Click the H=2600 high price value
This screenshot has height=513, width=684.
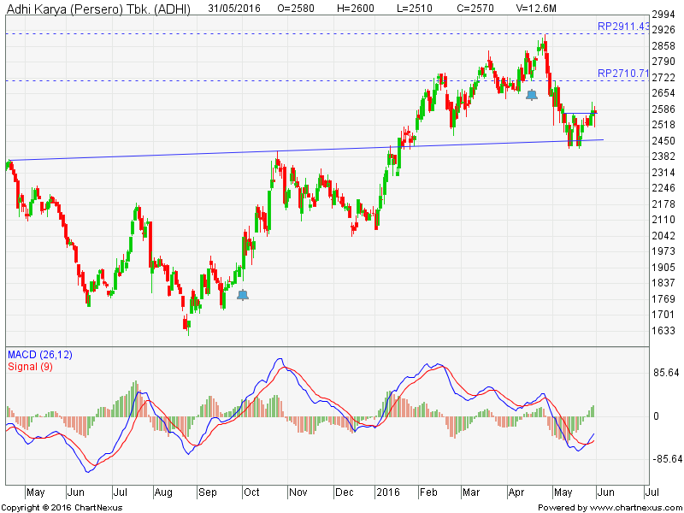(x=352, y=9)
